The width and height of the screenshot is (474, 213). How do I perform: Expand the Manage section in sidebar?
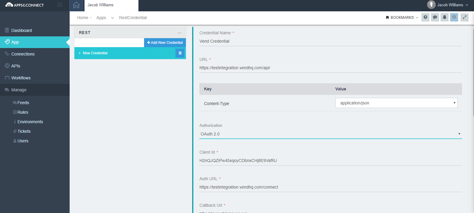[35, 90]
